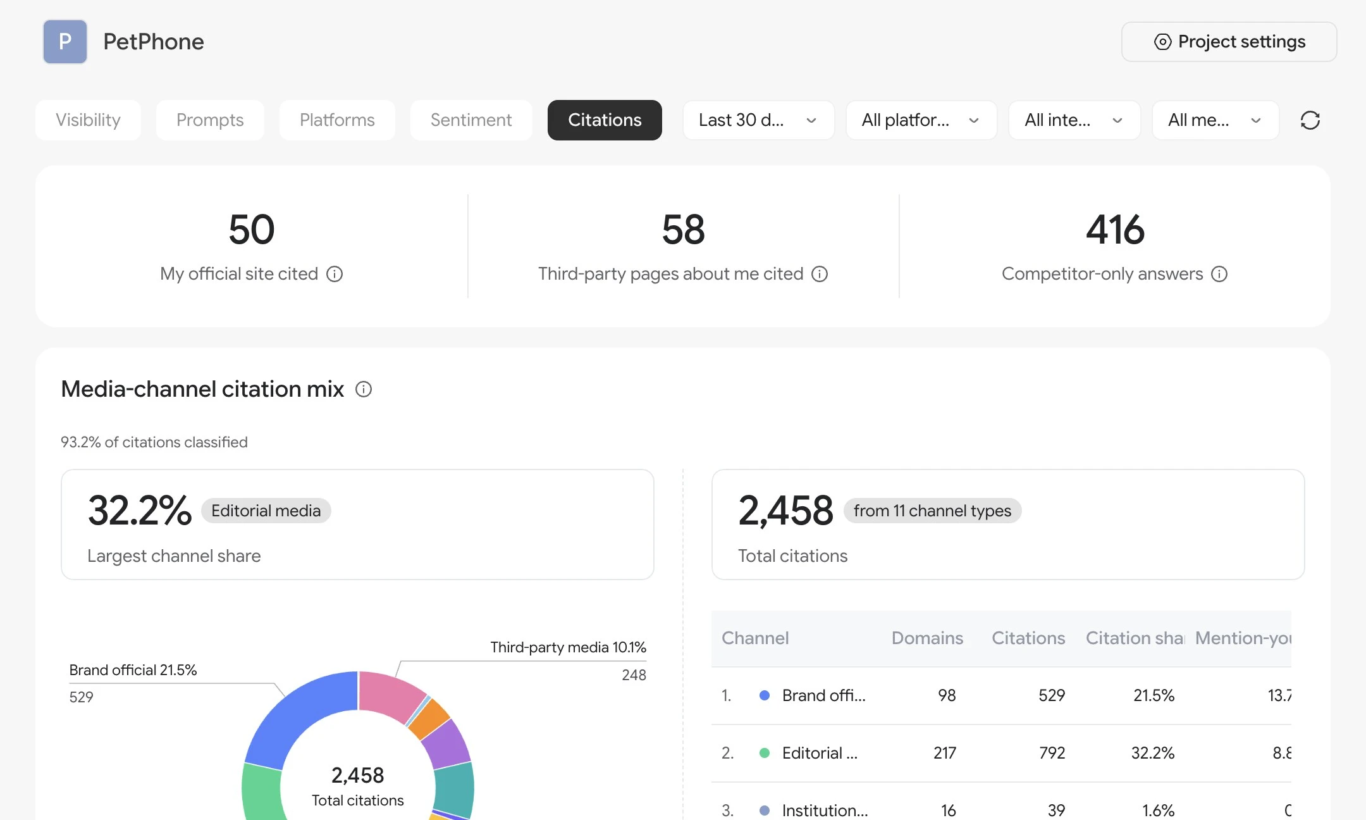This screenshot has width=1366, height=820.
Task: Click the refresh data icon
Action: [x=1310, y=120]
